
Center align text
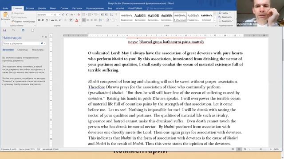pos(88,20)
